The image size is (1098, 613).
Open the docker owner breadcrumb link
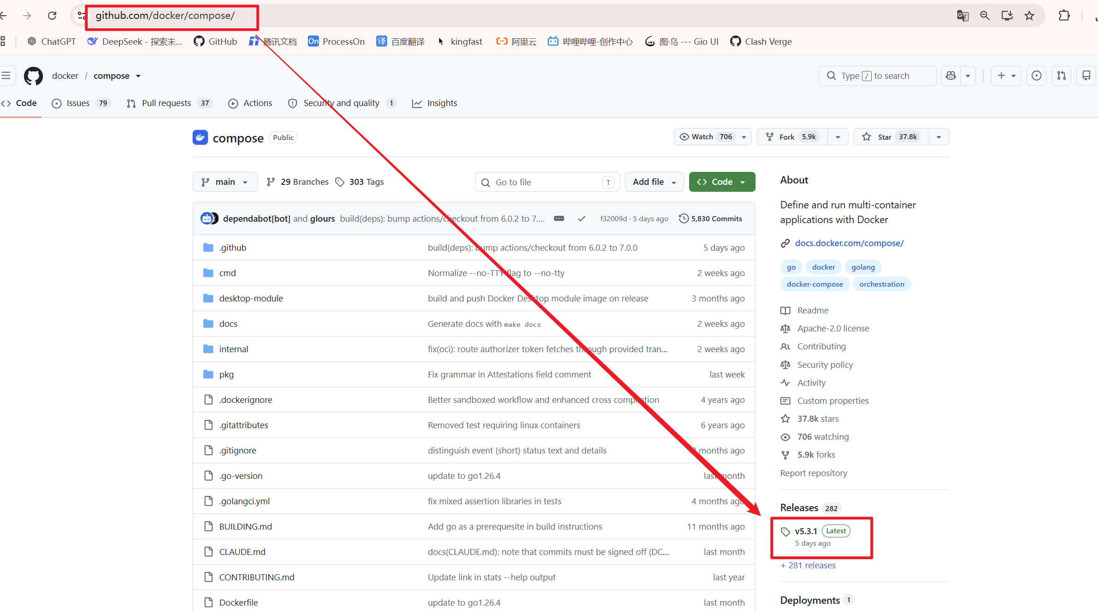coord(65,76)
